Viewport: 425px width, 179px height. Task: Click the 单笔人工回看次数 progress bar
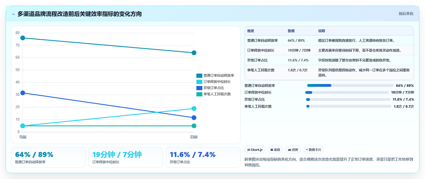[x=349, y=106]
